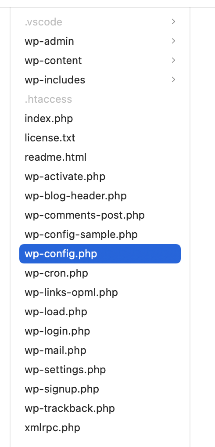The image size is (215, 447).
Task: Expand the wp-includes folder chevron
Action: [x=173, y=79]
